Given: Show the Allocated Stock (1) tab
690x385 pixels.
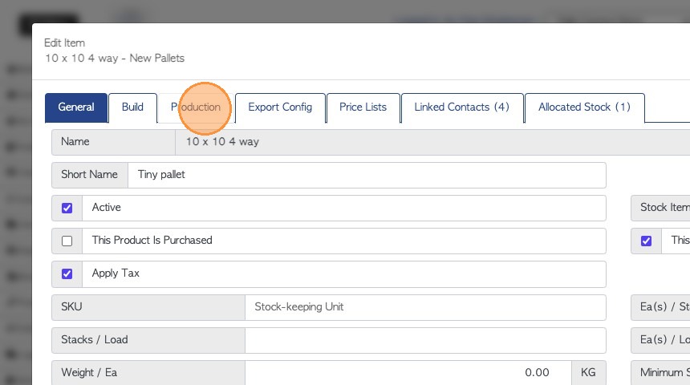Looking at the screenshot, I should click(x=584, y=107).
